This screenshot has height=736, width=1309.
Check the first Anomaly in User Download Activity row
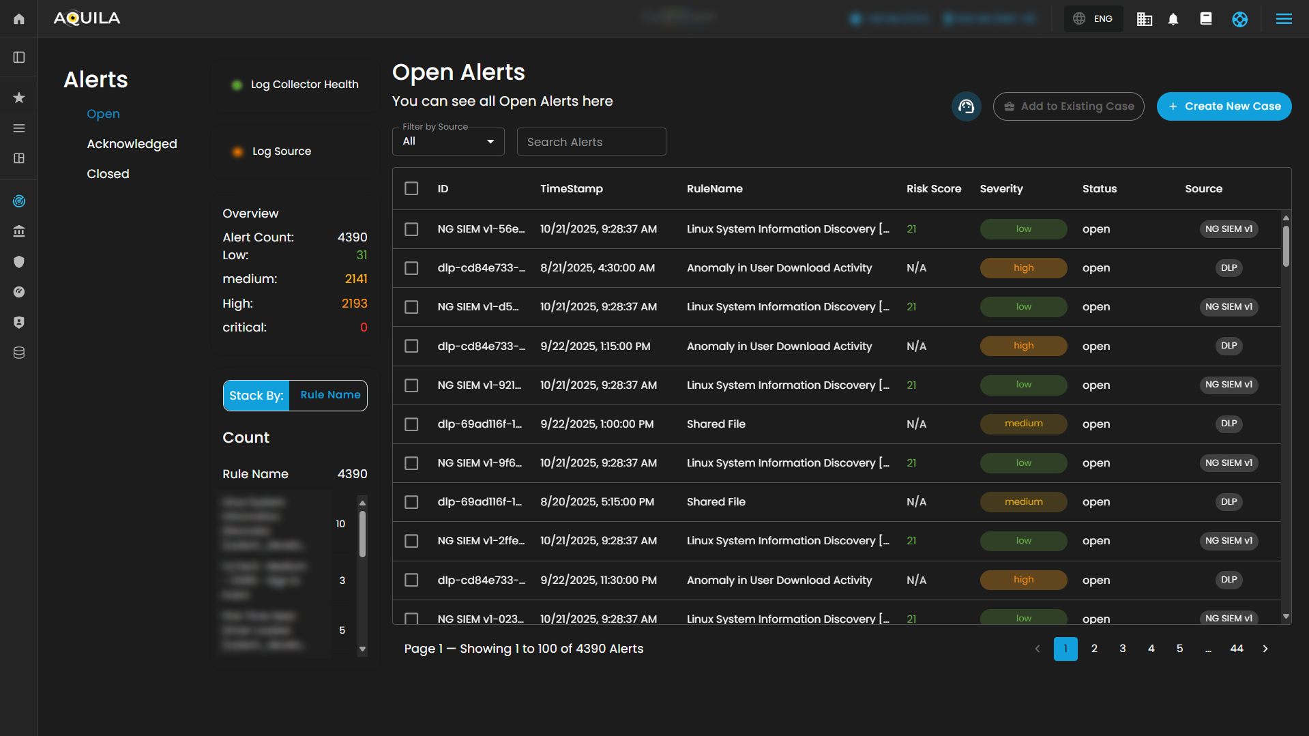pos(411,268)
